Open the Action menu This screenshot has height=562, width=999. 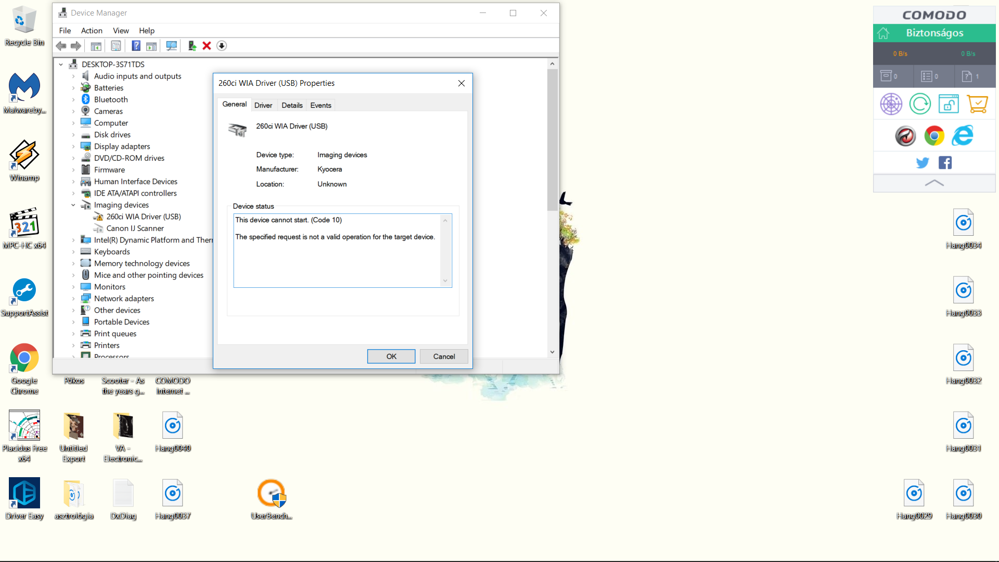pyautogui.click(x=92, y=31)
